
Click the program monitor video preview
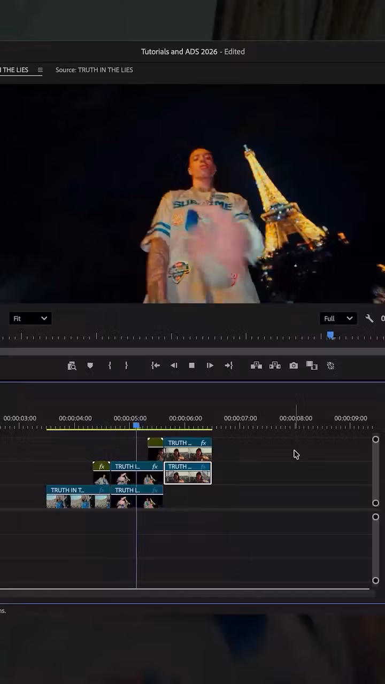point(192,193)
